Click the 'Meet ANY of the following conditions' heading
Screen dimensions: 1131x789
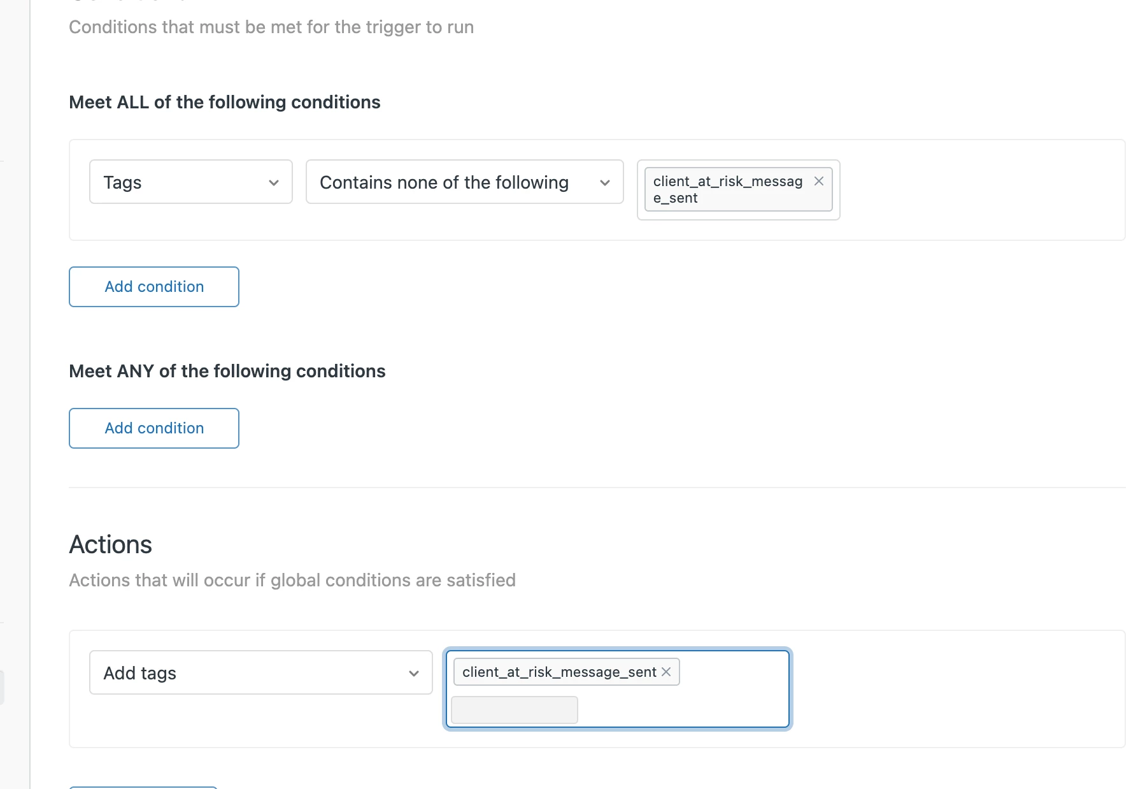(x=227, y=371)
